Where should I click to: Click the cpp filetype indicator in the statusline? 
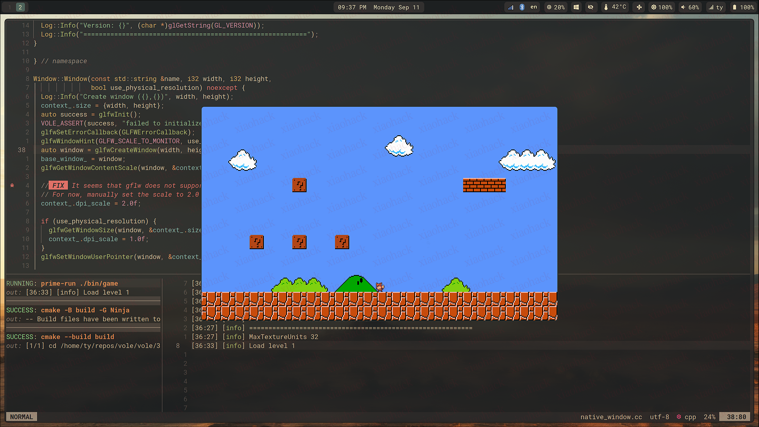(x=690, y=417)
